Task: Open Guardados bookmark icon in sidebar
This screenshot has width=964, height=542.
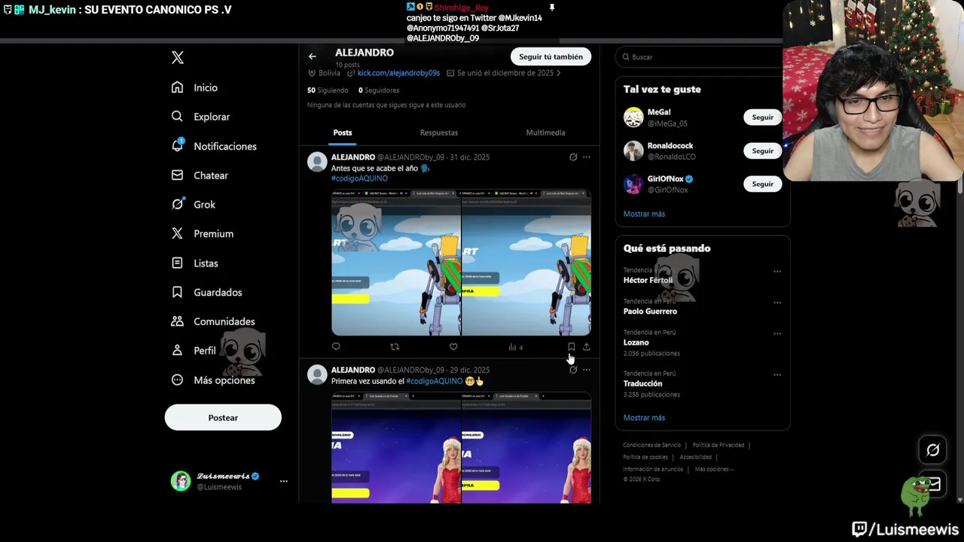Action: tap(177, 292)
